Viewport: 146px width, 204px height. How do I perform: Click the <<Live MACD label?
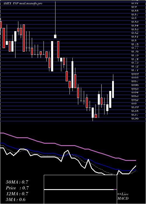(123, 196)
